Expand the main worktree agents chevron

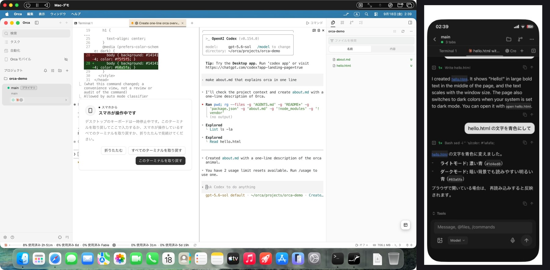click(66, 100)
